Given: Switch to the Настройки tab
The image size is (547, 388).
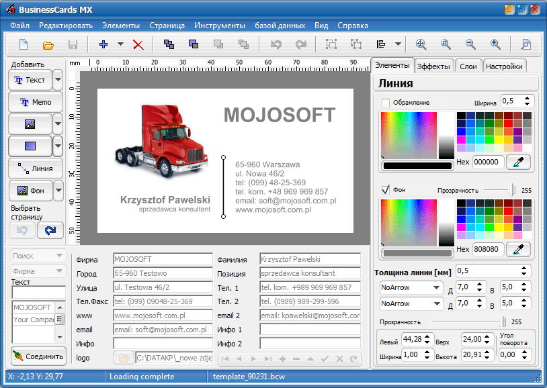Looking at the screenshot, I should click(x=504, y=66).
